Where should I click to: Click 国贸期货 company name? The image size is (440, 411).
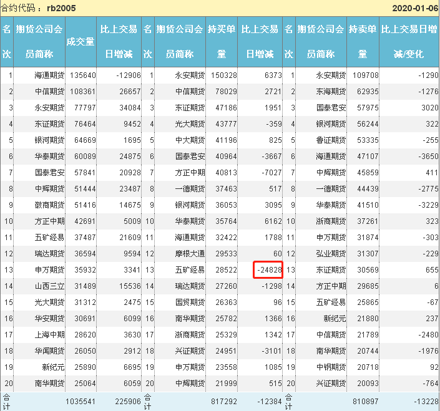[x=190, y=302]
